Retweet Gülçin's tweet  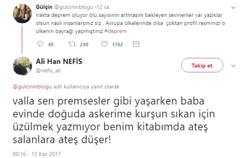71,44
